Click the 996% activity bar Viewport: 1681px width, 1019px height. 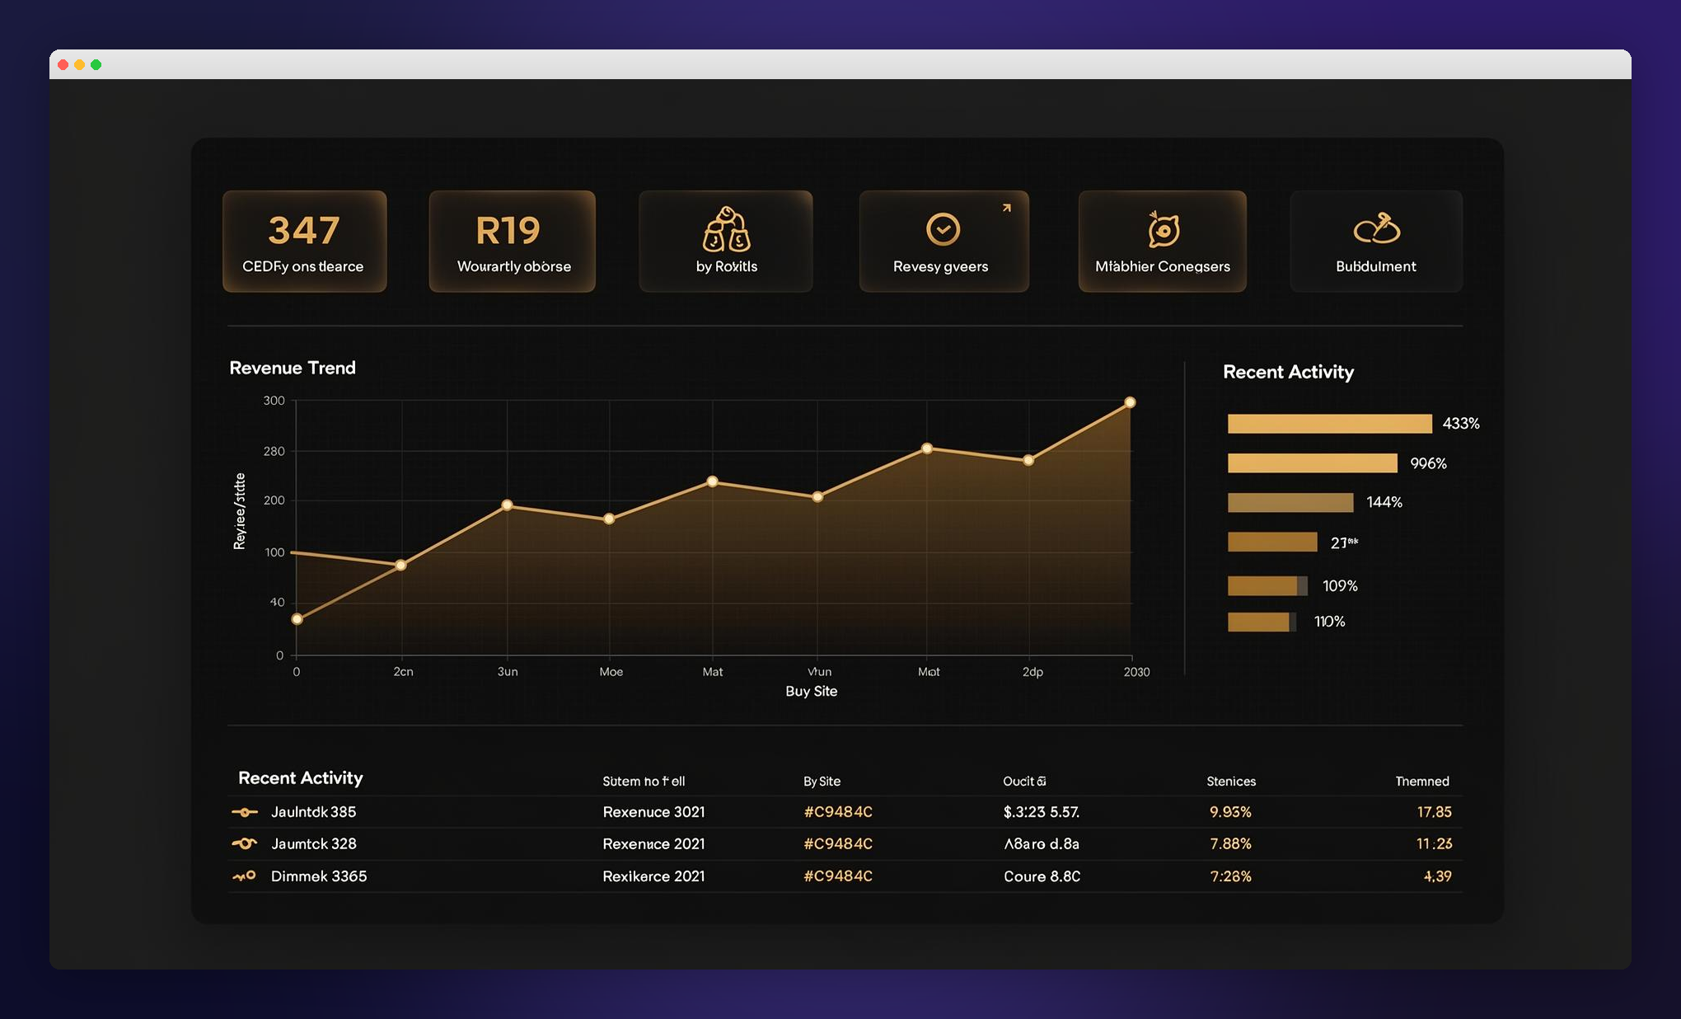[1312, 463]
